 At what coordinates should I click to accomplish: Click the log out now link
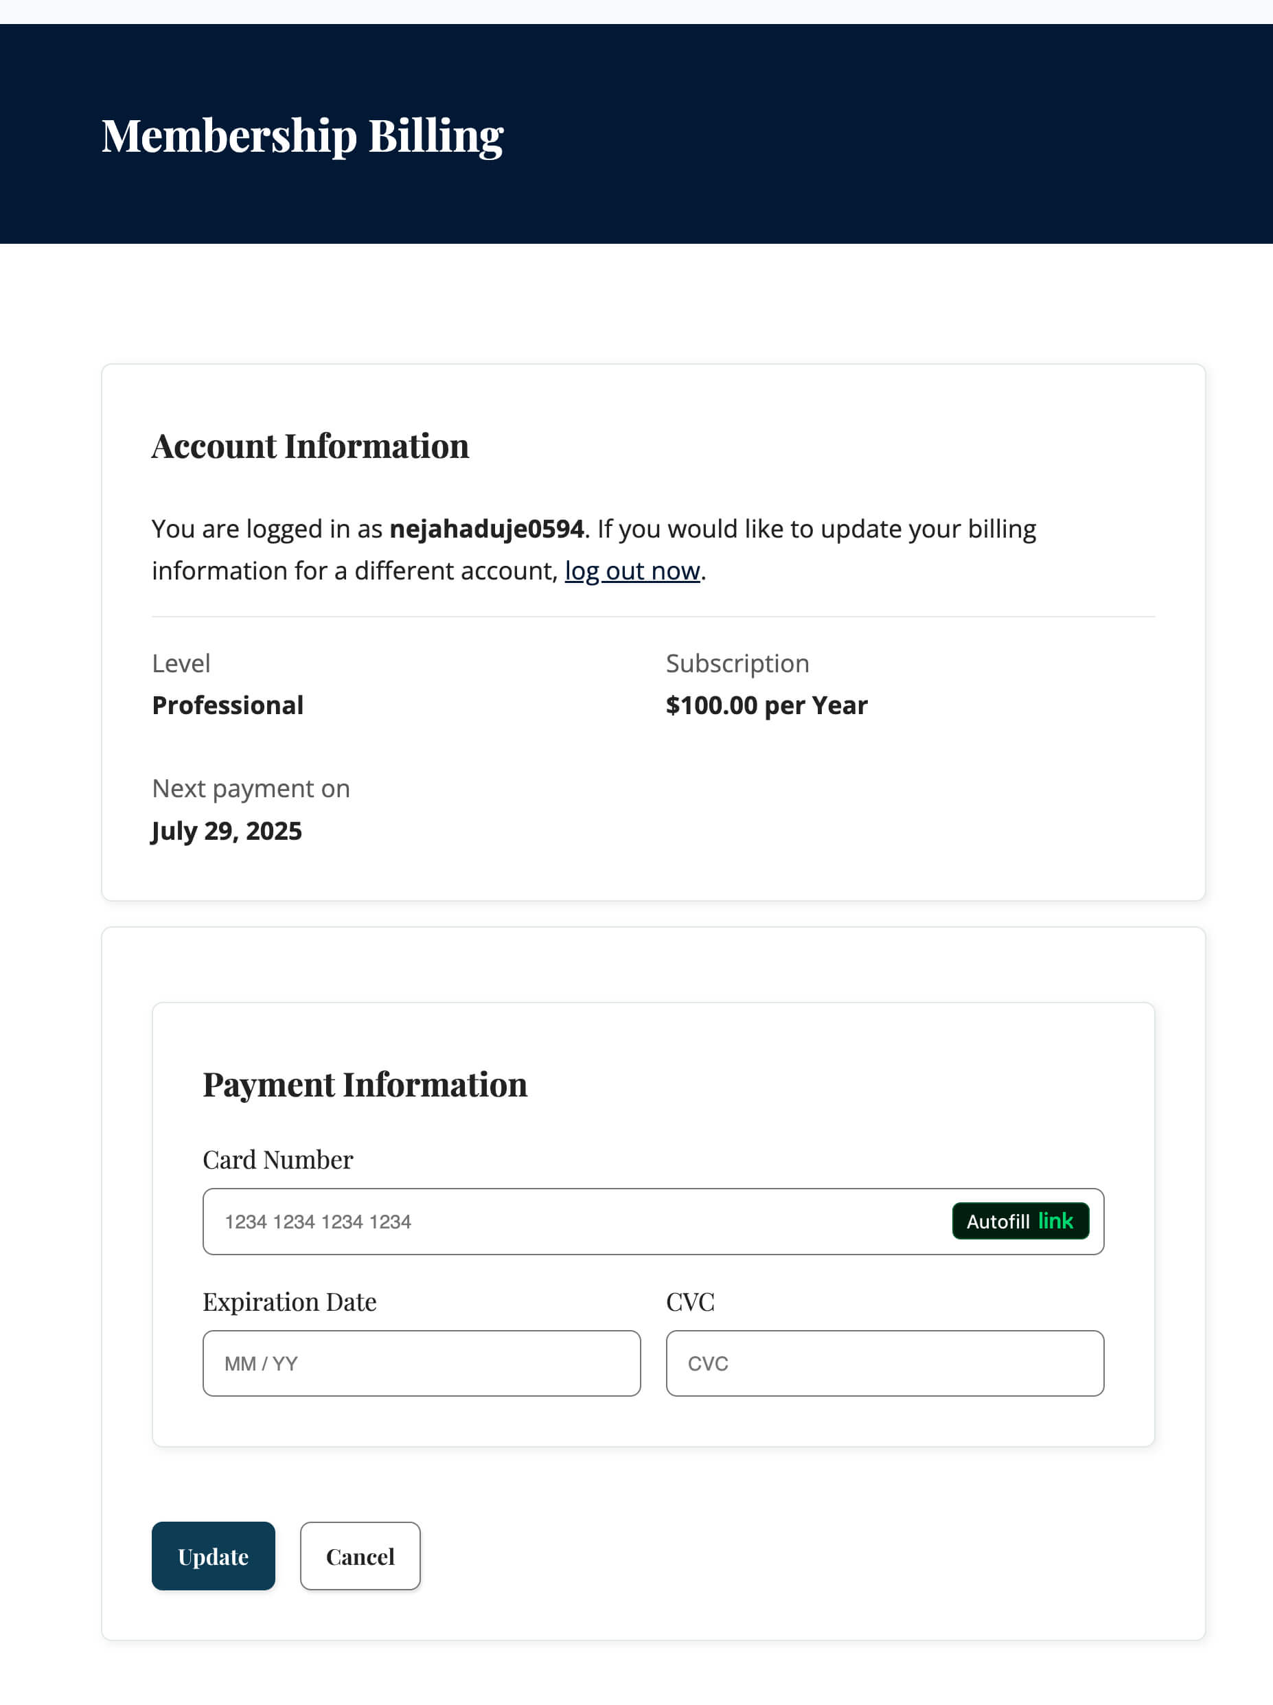(632, 571)
